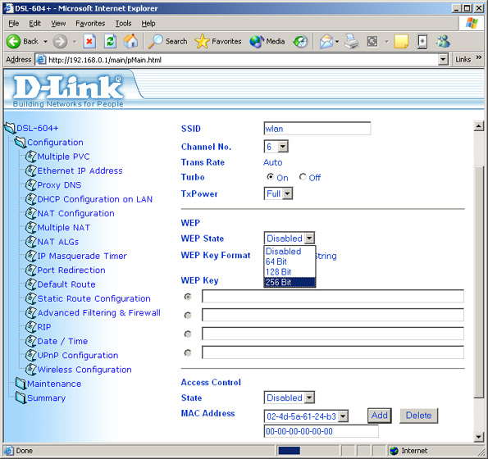Select the second WEP key radio button

[x=187, y=316]
